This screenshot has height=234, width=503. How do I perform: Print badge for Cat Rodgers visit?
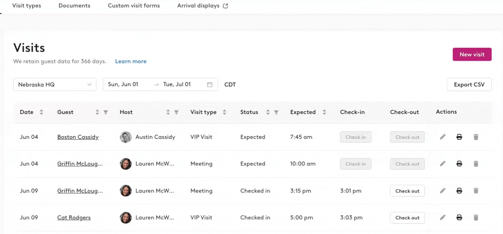[459, 217]
